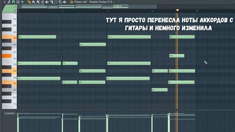Select the B4 note starting at bar 3

pyautogui.click(x=129, y=37)
